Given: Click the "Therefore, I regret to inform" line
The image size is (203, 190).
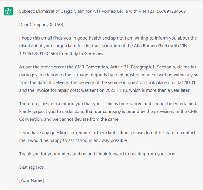Looking at the screenshot, I should click(54, 103).
